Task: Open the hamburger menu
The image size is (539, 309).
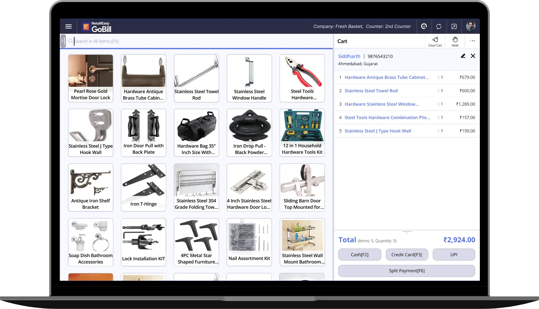Action: coord(68,26)
